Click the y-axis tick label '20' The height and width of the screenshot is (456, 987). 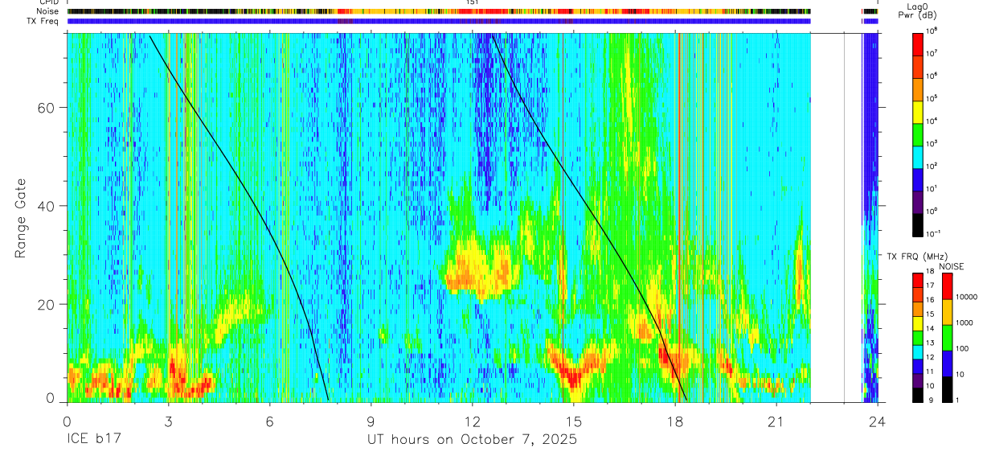click(47, 304)
